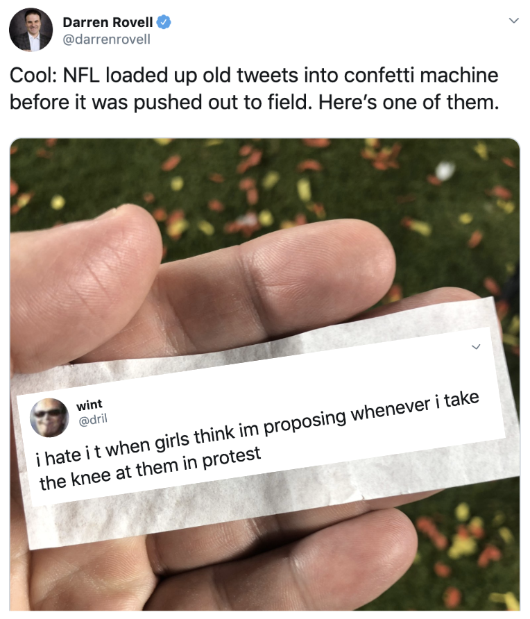Expand the tweet options chevron at top right
The width and height of the screenshot is (530, 619).
click(x=513, y=21)
